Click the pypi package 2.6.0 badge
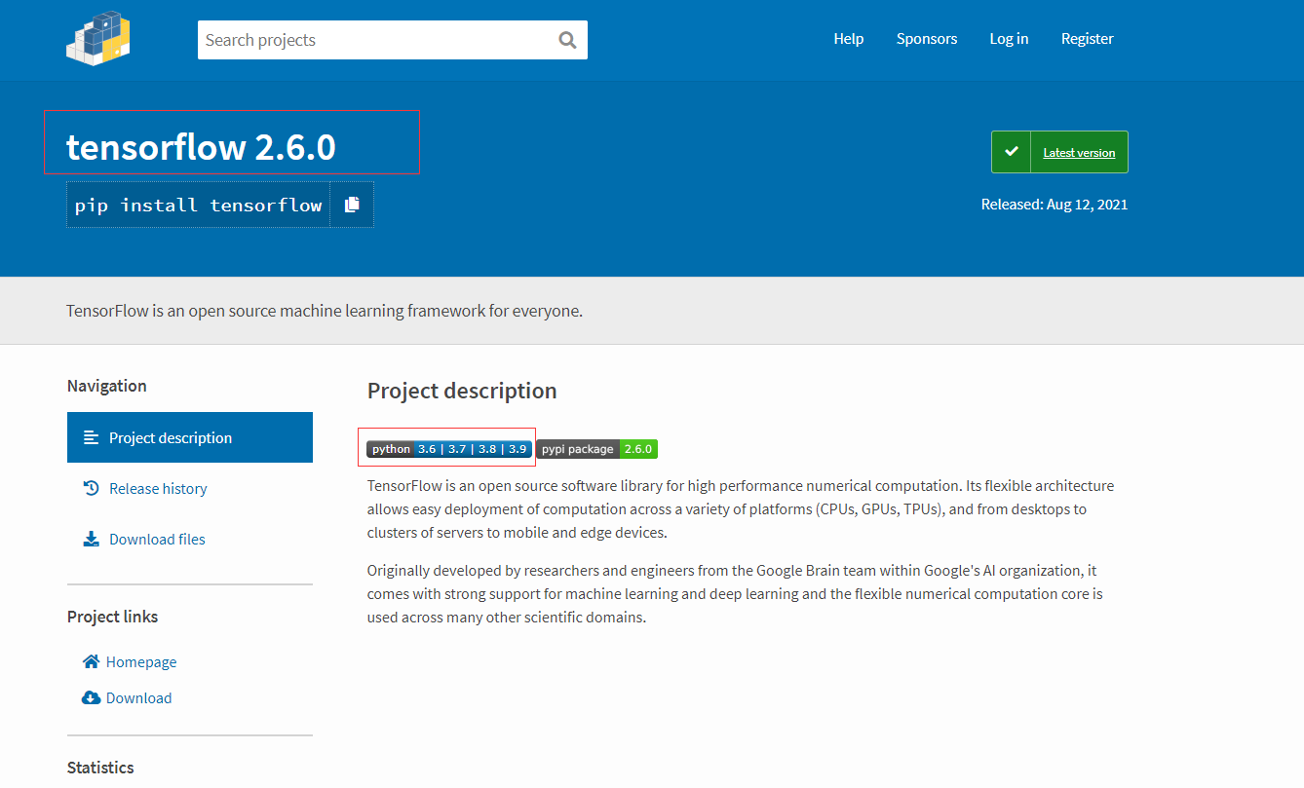1304x788 pixels. [596, 449]
